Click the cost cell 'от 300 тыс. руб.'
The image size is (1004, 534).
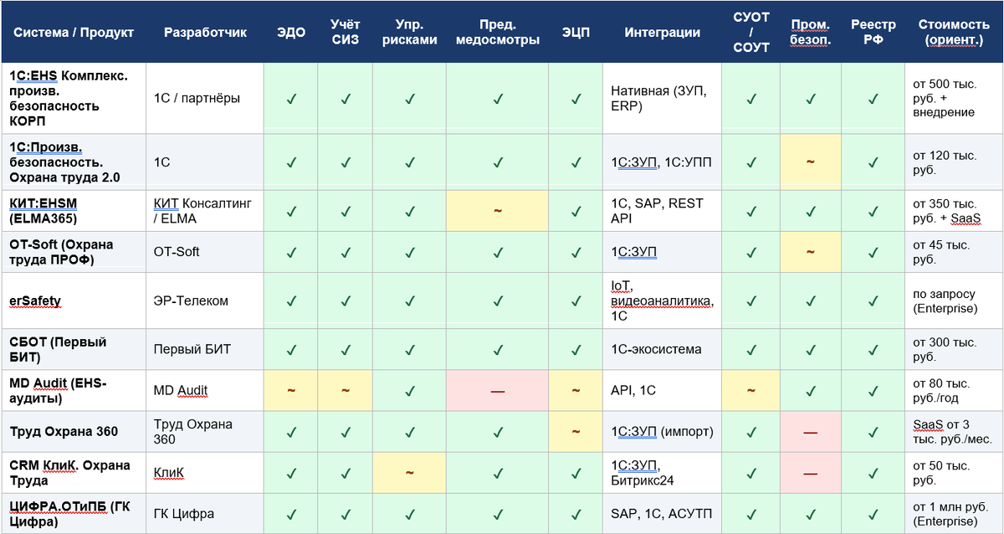point(955,349)
